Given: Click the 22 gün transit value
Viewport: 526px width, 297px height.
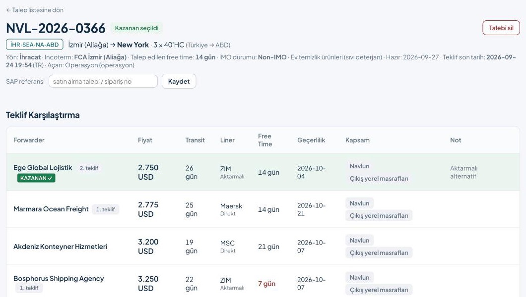Looking at the screenshot, I should click(x=191, y=284).
